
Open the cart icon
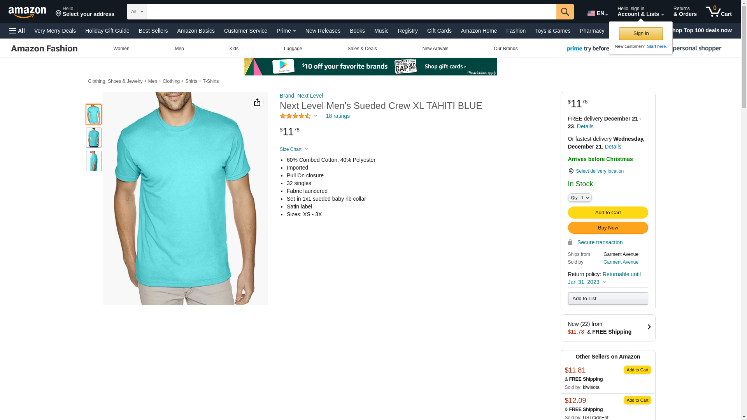[718, 12]
